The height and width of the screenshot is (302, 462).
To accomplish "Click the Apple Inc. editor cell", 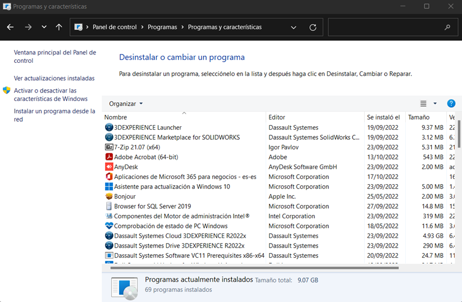I will coord(282,196).
